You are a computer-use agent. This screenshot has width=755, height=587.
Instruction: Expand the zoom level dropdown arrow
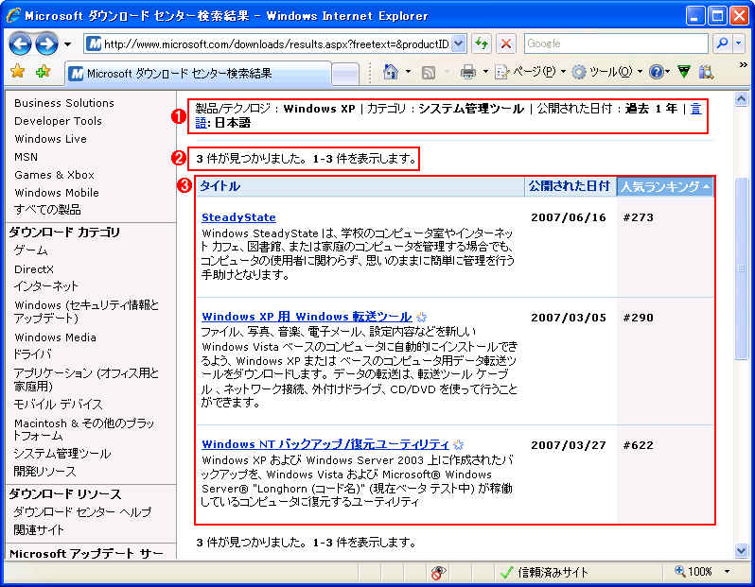[727, 572]
